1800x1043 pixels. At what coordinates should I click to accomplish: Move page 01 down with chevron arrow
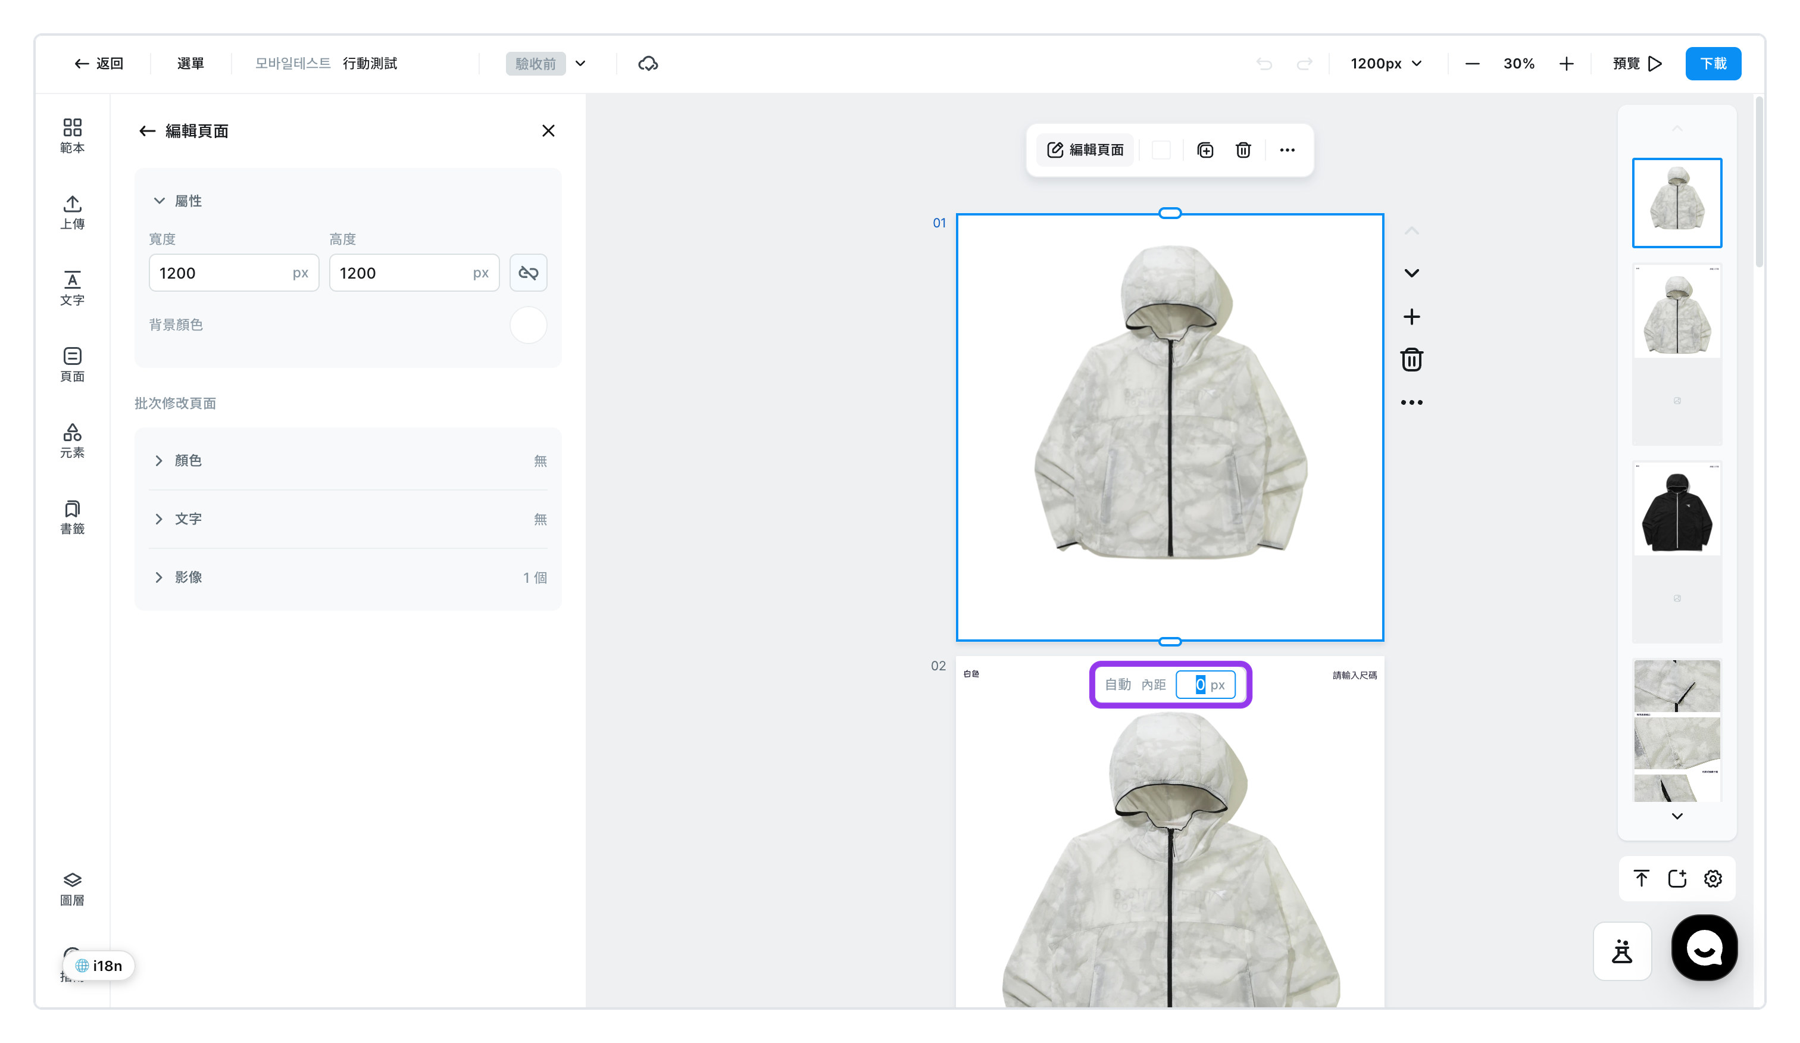1411,273
